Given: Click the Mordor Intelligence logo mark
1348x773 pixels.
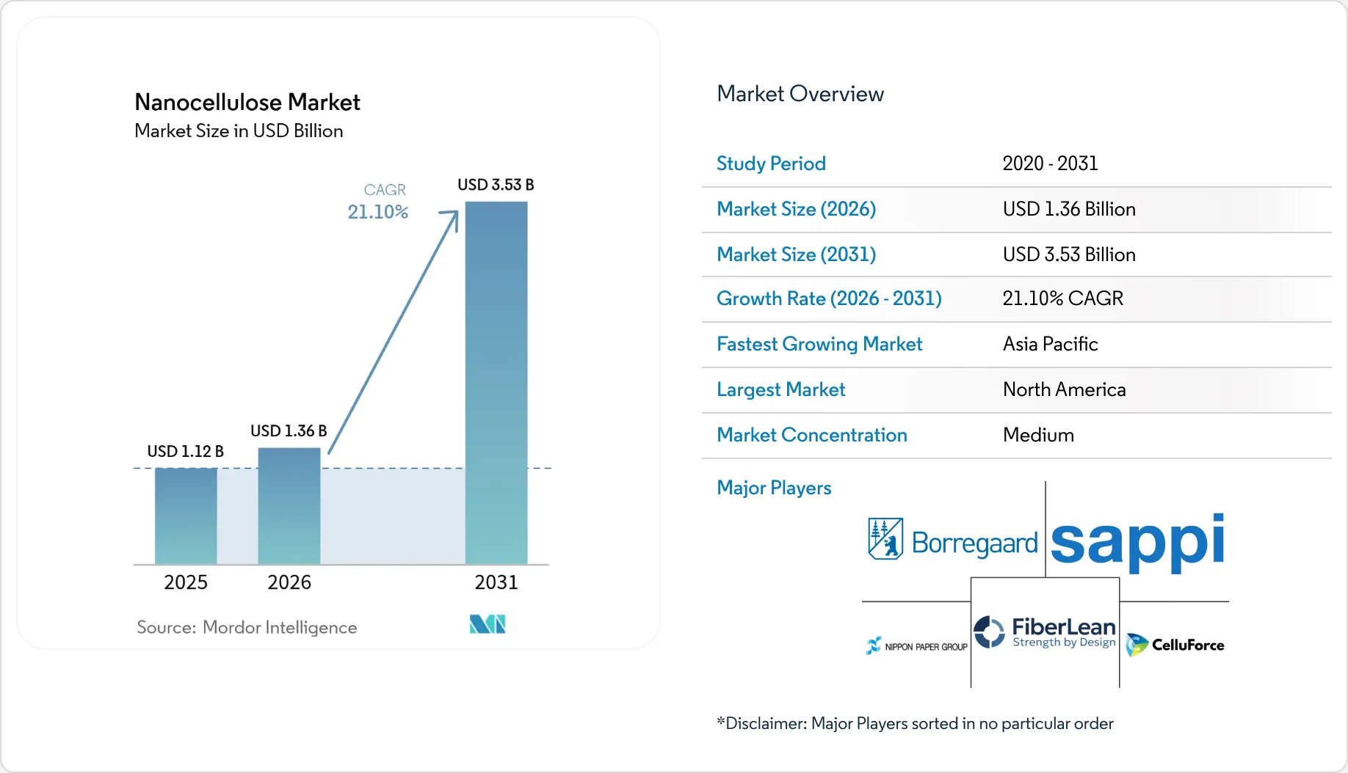Looking at the screenshot, I should (488, 624).
